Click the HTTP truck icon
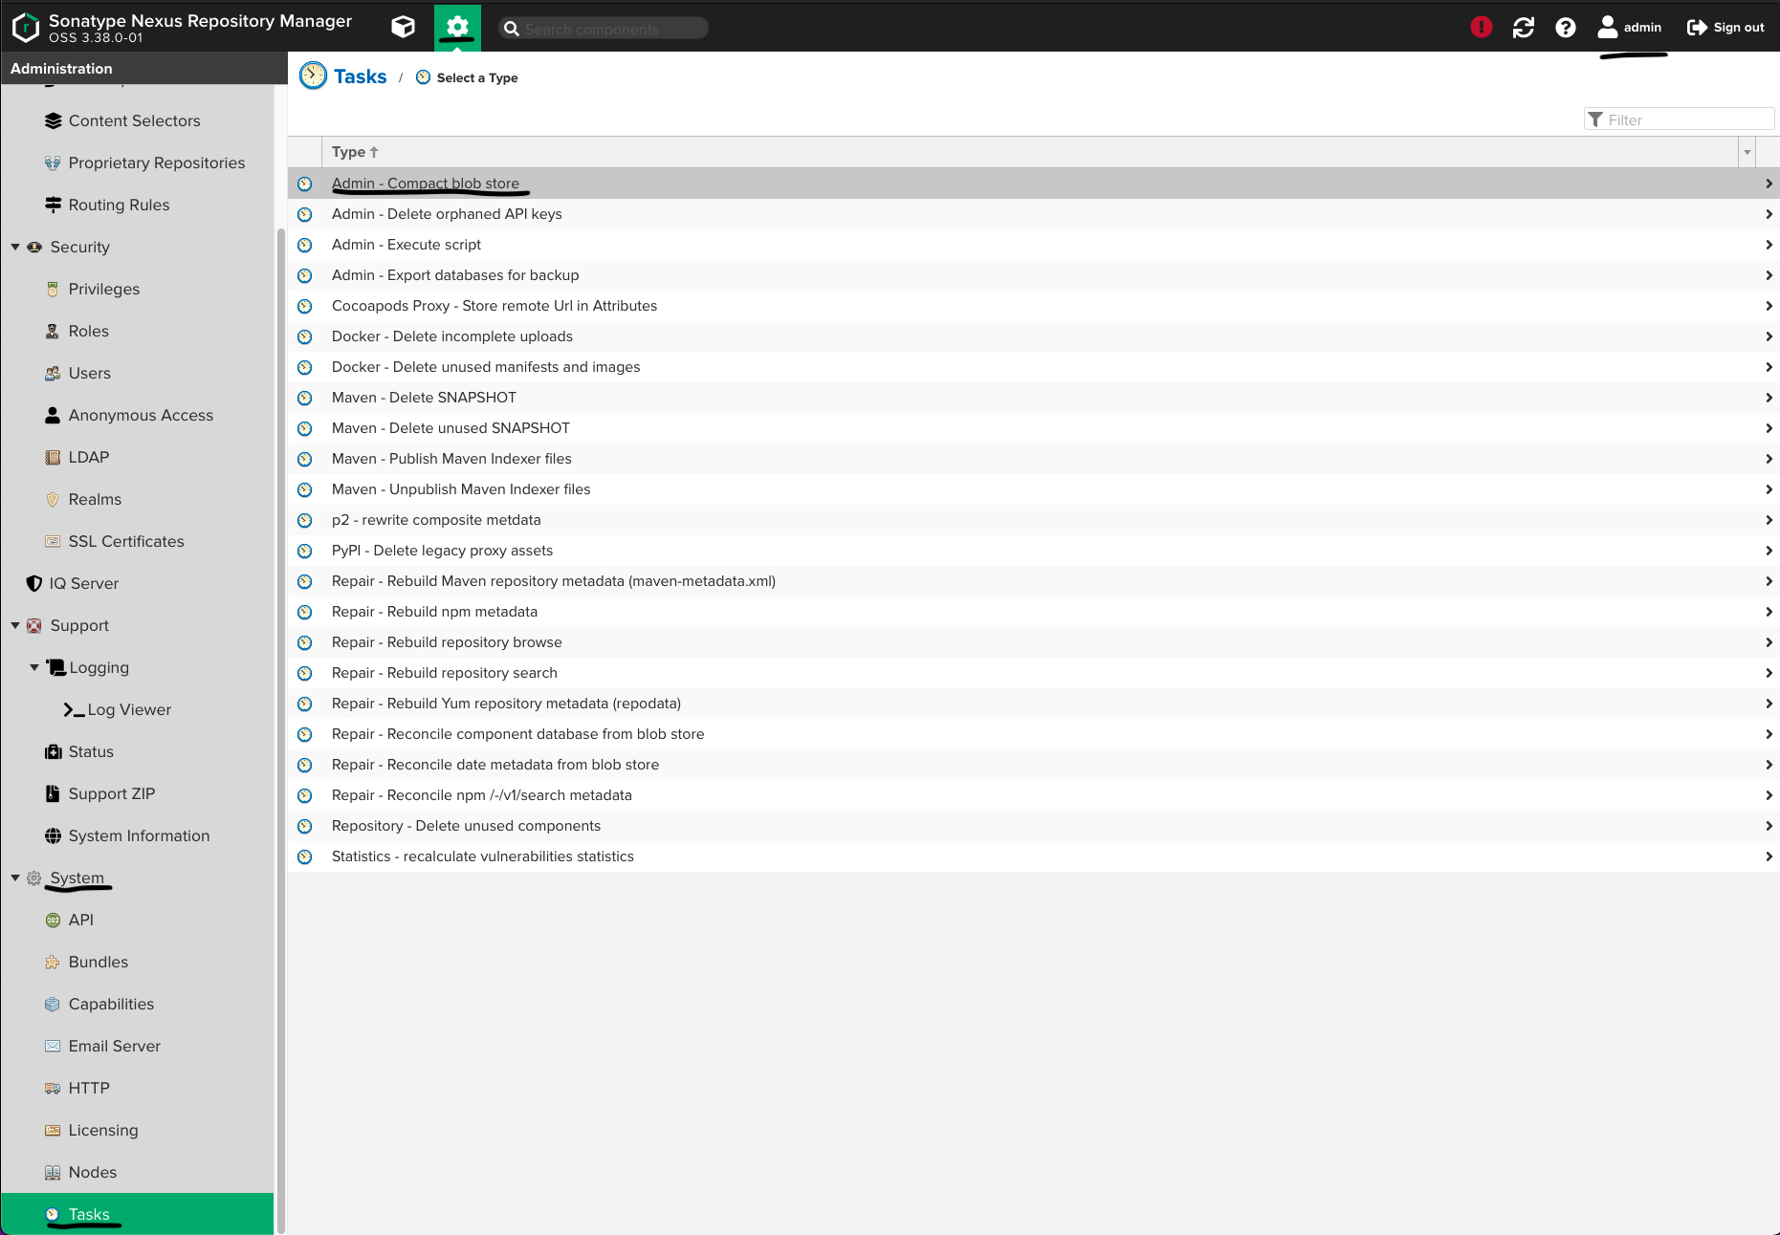 pyautogui.click(x=53, y=1088)
